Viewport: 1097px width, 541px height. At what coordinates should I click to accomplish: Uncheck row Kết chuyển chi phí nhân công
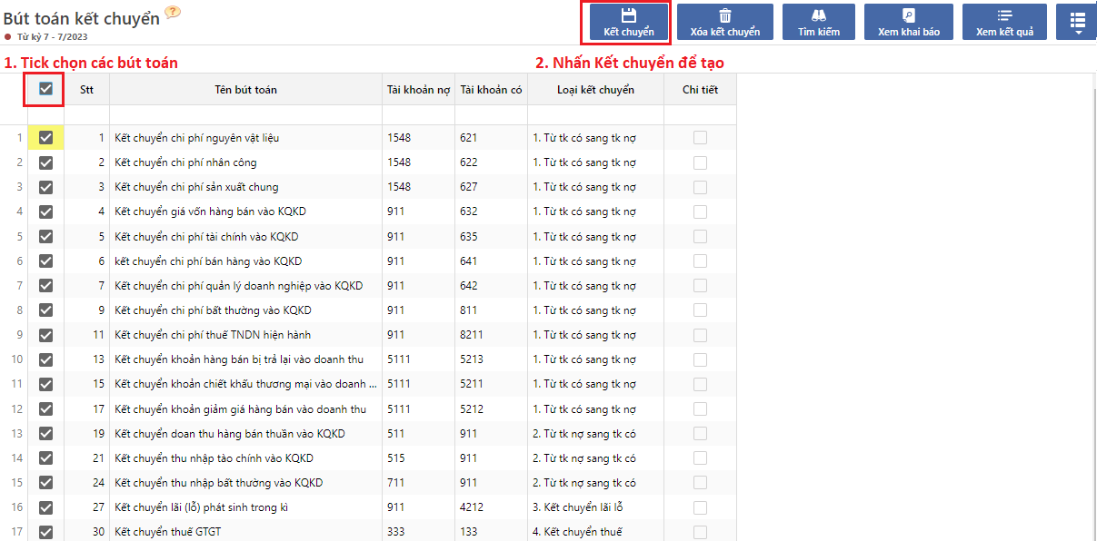[x=45, y=162]
